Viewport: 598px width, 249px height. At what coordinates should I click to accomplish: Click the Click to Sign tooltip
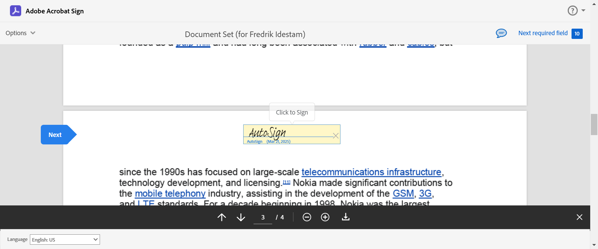click(292, 112)
